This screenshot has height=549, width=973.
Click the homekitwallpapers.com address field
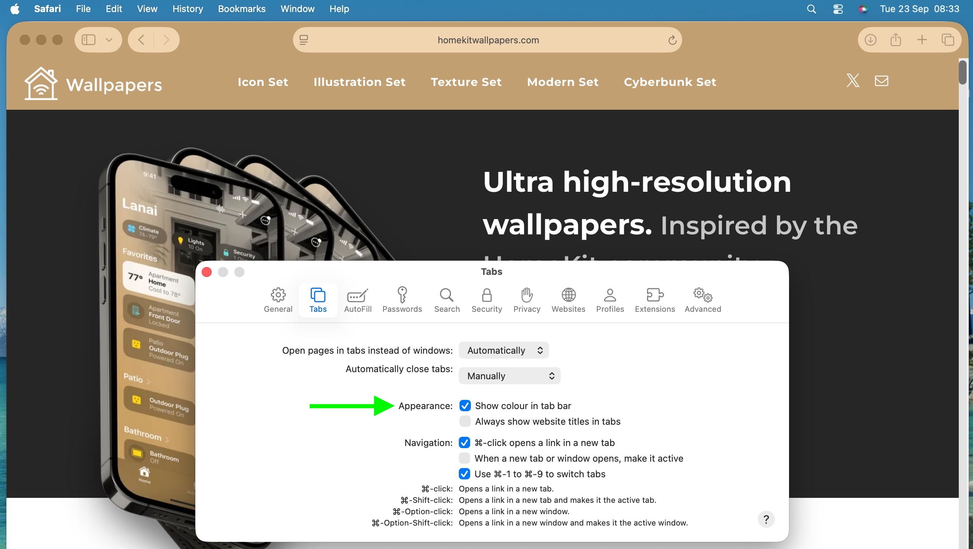488,40
